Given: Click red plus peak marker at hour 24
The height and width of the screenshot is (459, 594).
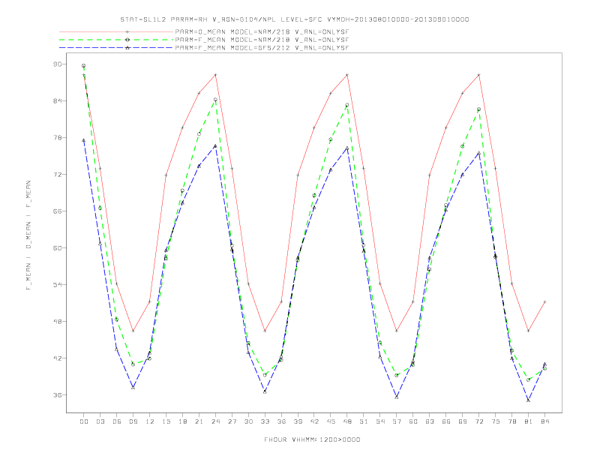Looking at the screenshot, I should point(215,75).
